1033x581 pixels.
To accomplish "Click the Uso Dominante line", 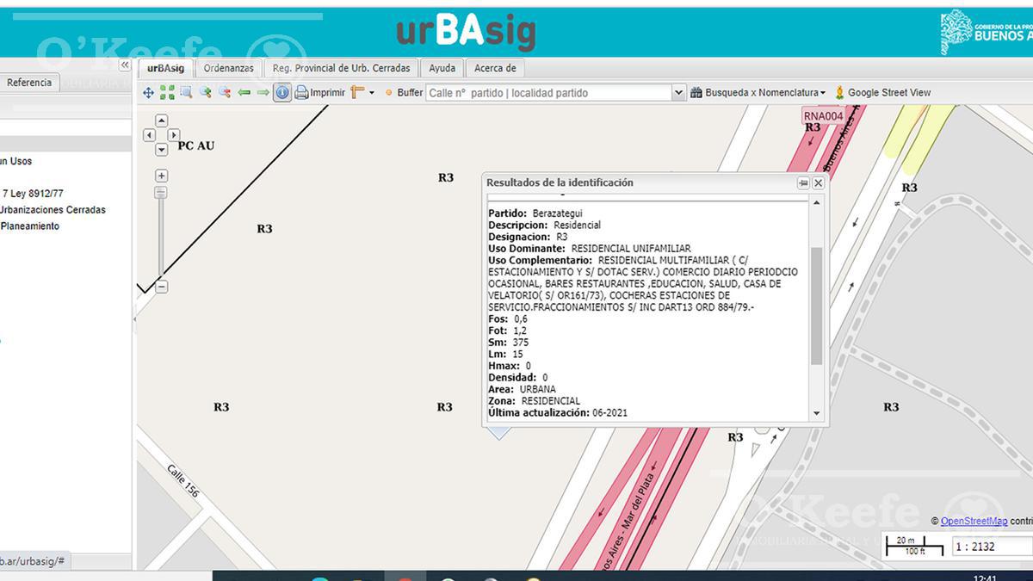I will pyautogui.click(x=589, y=249).
